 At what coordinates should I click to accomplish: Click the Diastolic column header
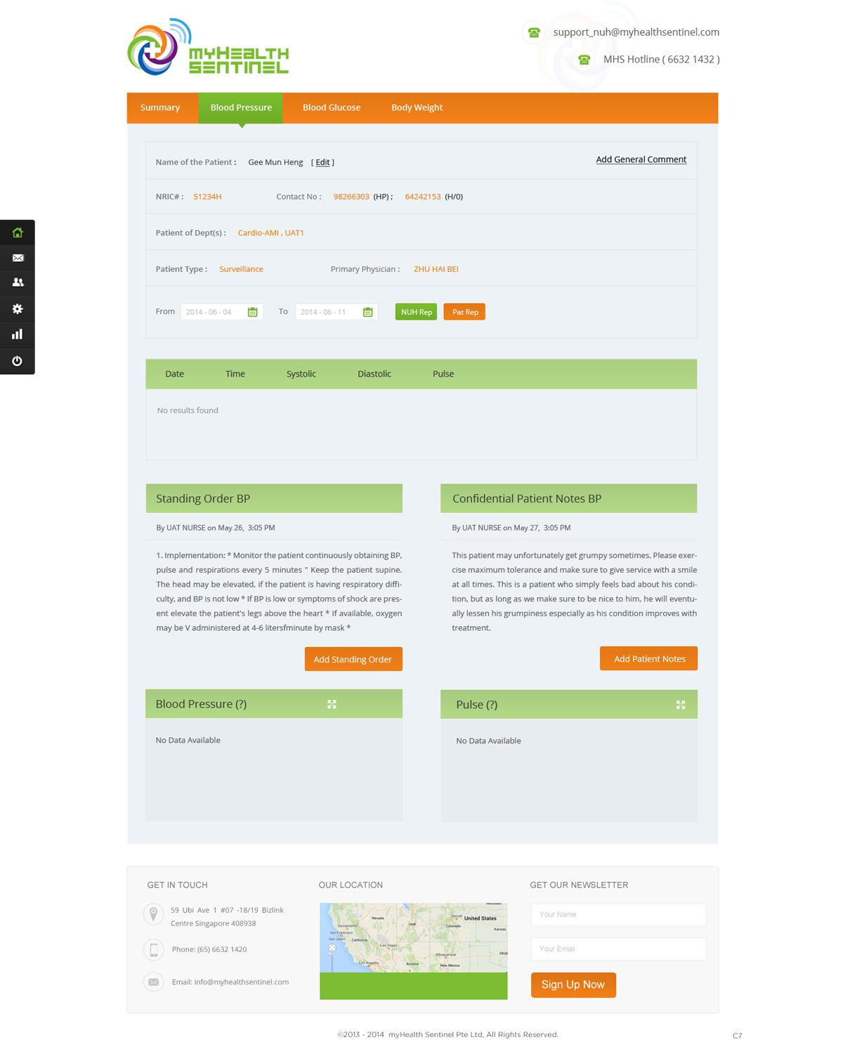click(x=374, y=374)
